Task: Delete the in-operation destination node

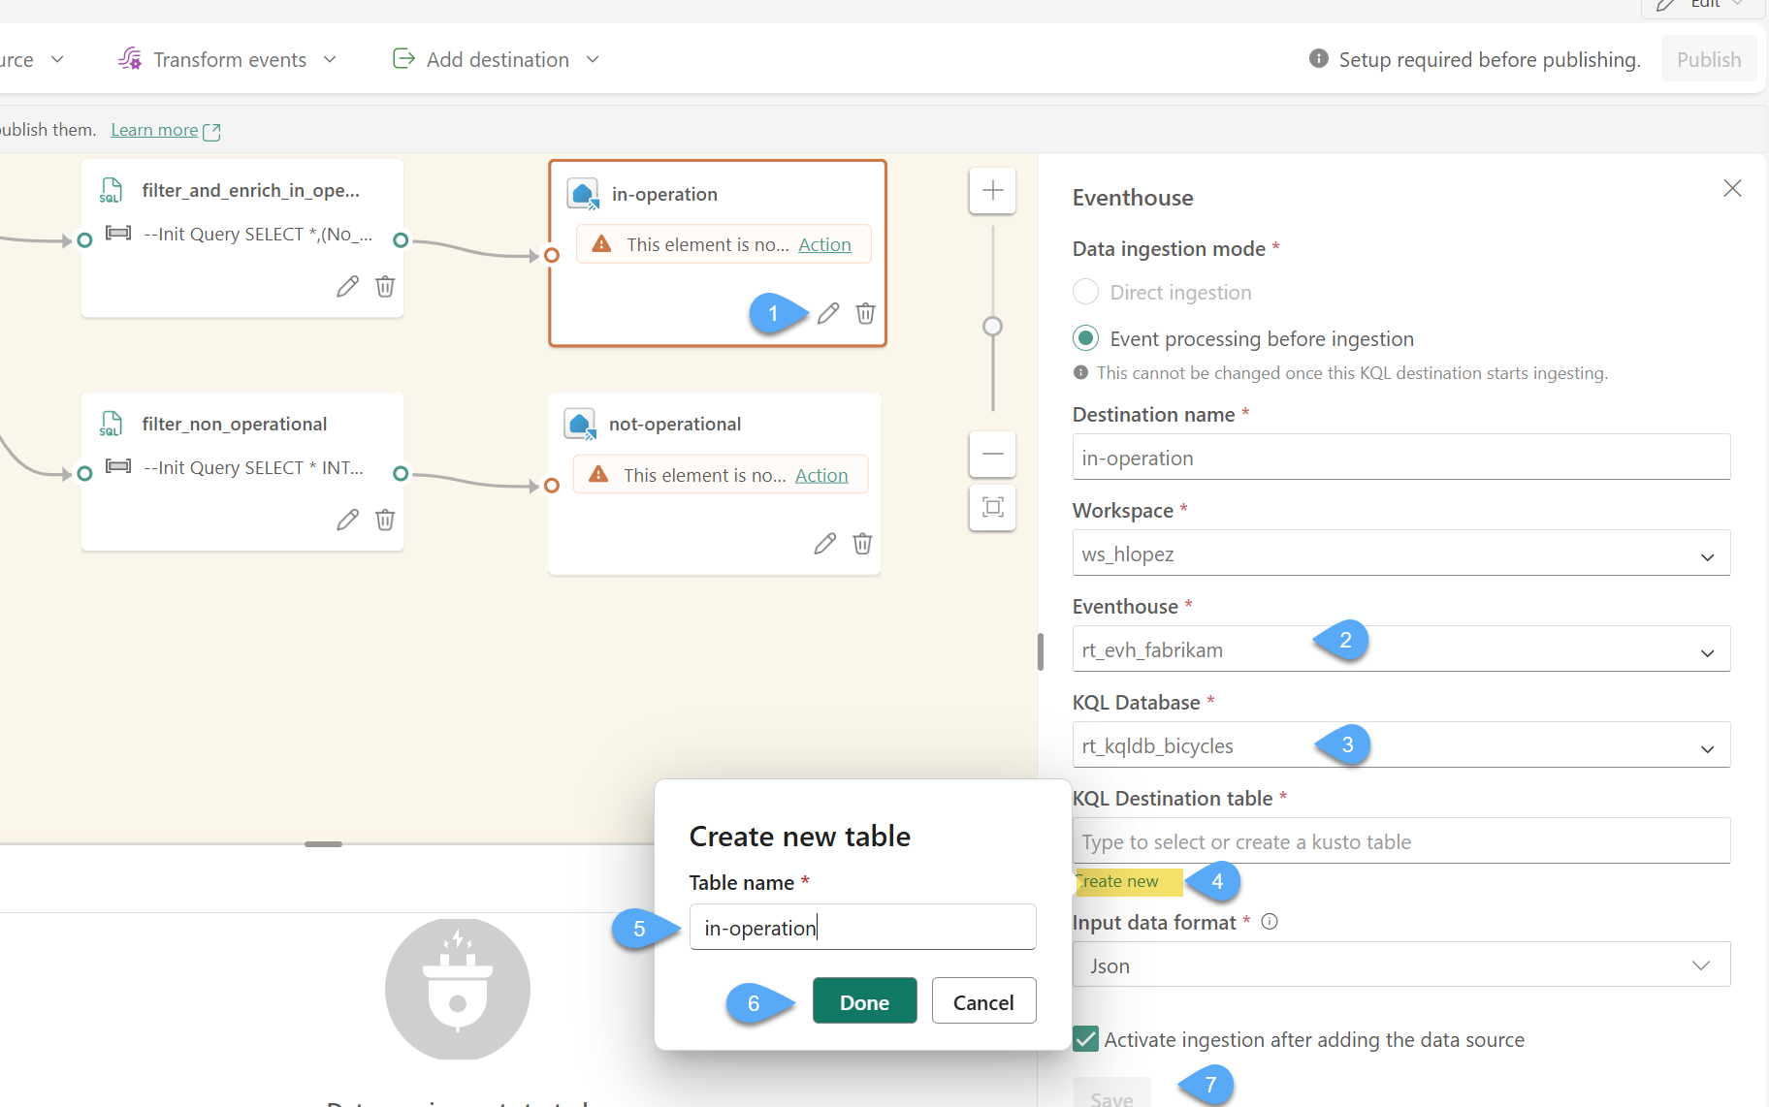Action: coord(865,313)
